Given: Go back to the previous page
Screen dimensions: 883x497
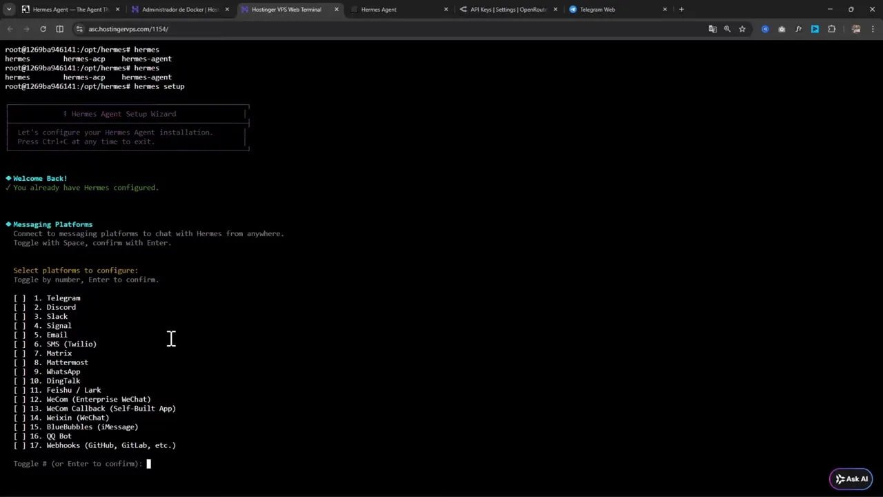Looking at the screenshot, I should coord(10,29).
